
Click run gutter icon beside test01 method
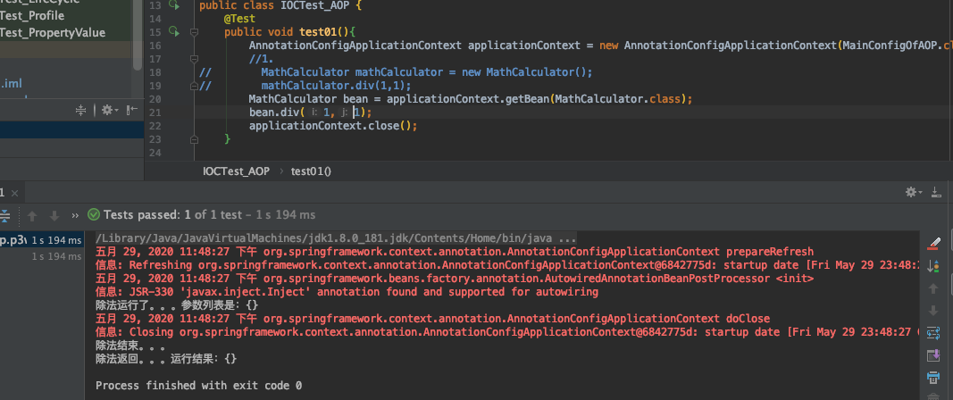click(173, 31)
